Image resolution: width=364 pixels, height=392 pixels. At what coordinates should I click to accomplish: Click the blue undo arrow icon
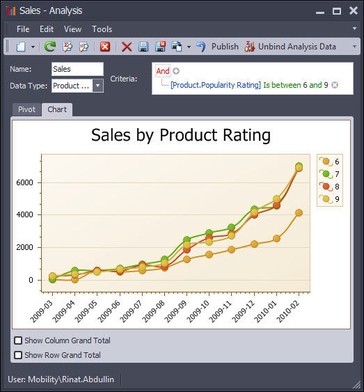click(x=201, y=47)
